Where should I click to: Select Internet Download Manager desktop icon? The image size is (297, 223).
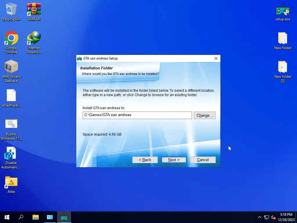tap(34, 42)
